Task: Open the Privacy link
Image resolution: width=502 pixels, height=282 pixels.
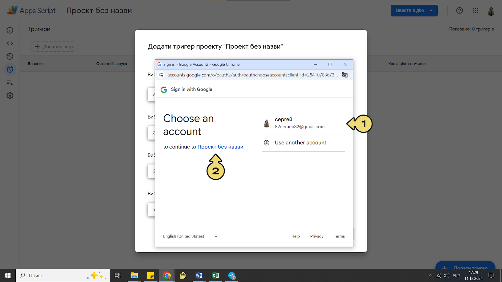Action: click(317, 236)
